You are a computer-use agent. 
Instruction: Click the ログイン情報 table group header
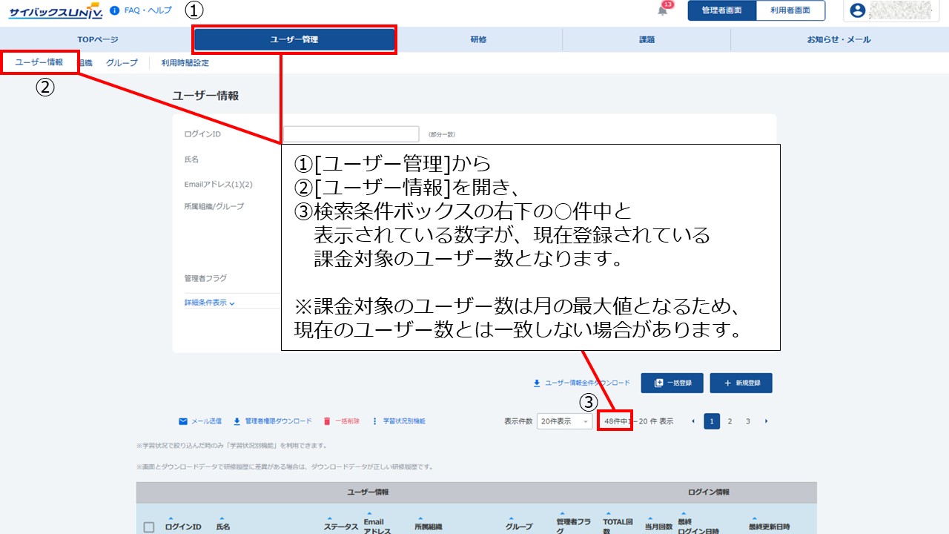(708, 492)
